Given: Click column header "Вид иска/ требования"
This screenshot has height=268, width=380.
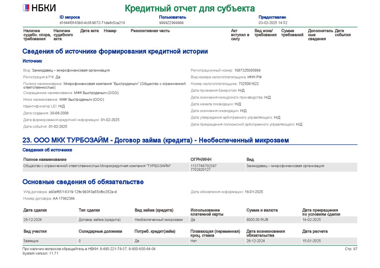Looking at the screenshot, I should (265, 33).
